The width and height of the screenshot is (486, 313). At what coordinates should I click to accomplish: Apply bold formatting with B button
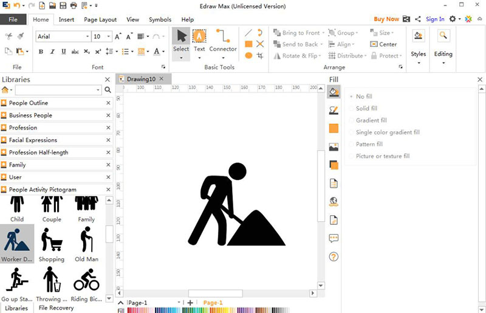[x=41, y=52]
